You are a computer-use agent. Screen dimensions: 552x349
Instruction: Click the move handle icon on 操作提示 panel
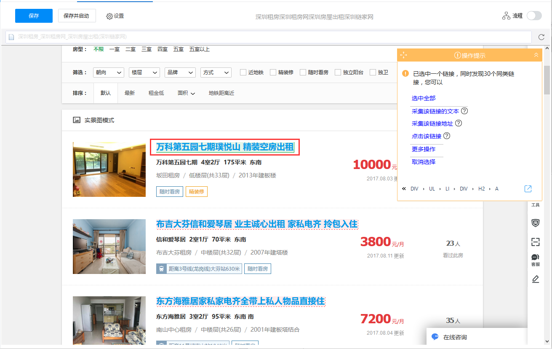403,55
